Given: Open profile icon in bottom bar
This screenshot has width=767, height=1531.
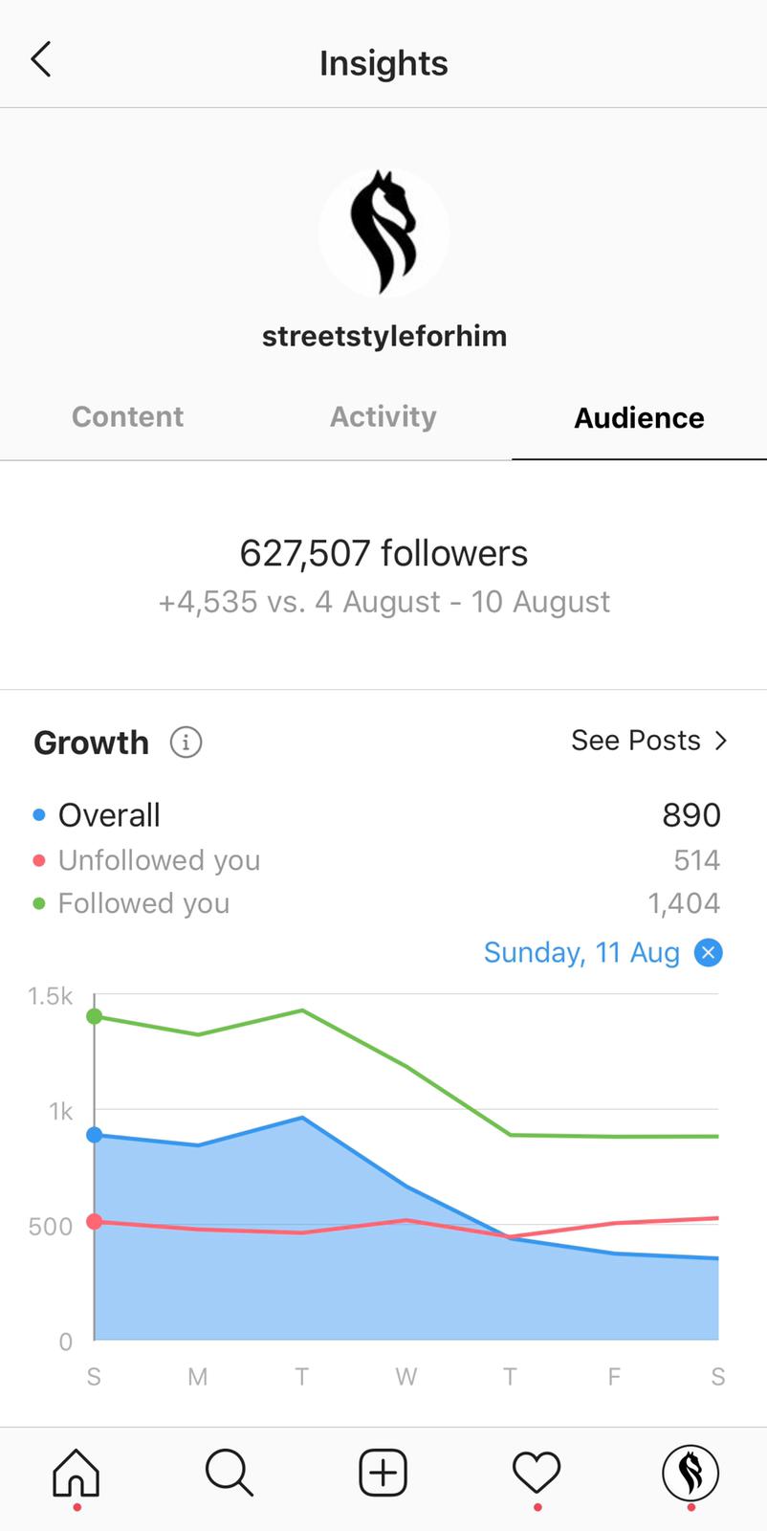Looking at the screenshot, I should (690, 1472).
